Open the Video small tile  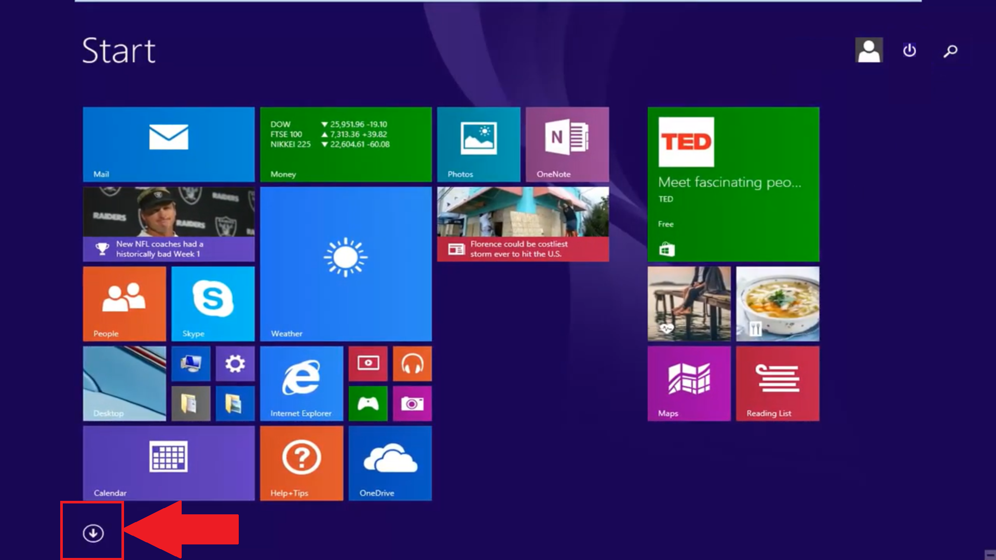click(368, 364)
